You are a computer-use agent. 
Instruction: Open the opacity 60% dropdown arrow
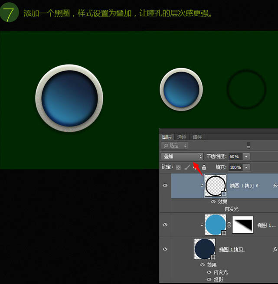pos(246,156)
